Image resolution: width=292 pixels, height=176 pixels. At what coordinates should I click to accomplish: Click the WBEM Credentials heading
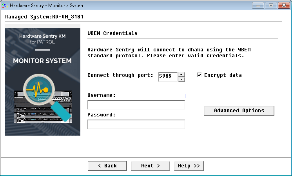[x=112, y=33]
